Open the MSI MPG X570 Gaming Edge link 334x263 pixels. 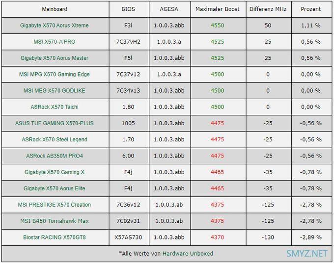(x=55, y=74)
